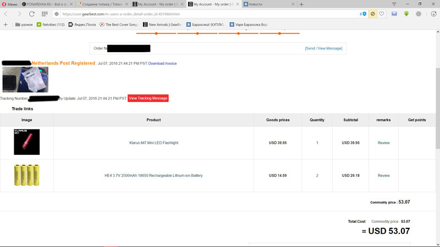This screenshot has width=440, height=247.
Task: Click the Get points column header
Action: click(x=417, y=120)
